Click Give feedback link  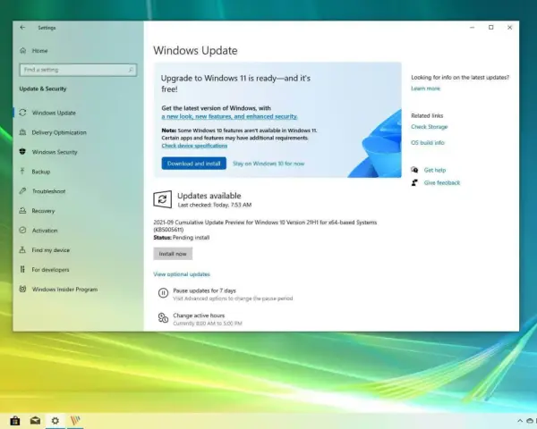click(x=442, y=182)
